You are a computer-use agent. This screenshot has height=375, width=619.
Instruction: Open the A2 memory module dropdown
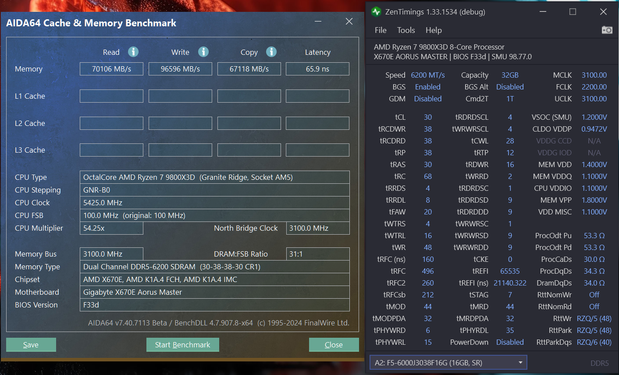448,363
